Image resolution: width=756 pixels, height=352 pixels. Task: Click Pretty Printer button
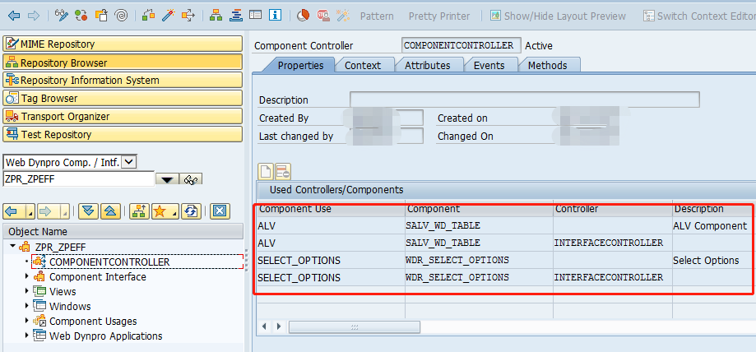coord(439,16)
